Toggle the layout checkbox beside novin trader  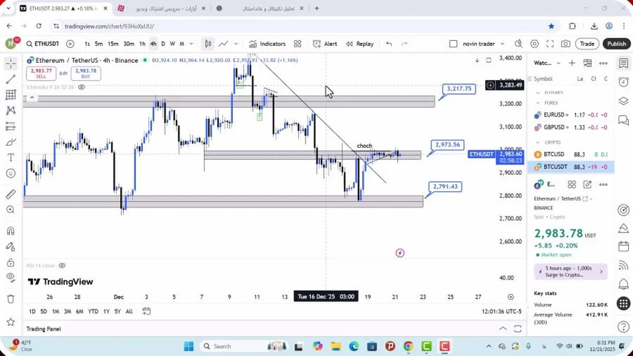453,44
